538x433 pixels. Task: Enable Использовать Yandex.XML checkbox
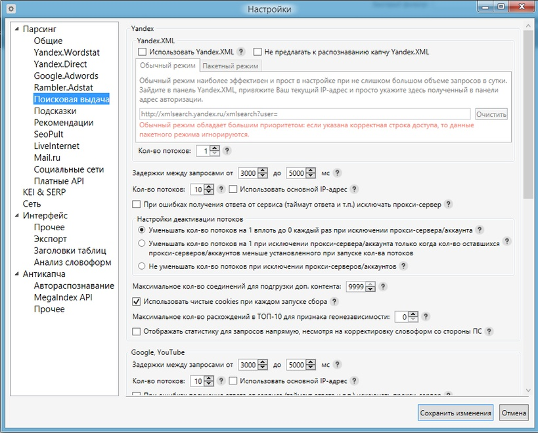[142, 52]
